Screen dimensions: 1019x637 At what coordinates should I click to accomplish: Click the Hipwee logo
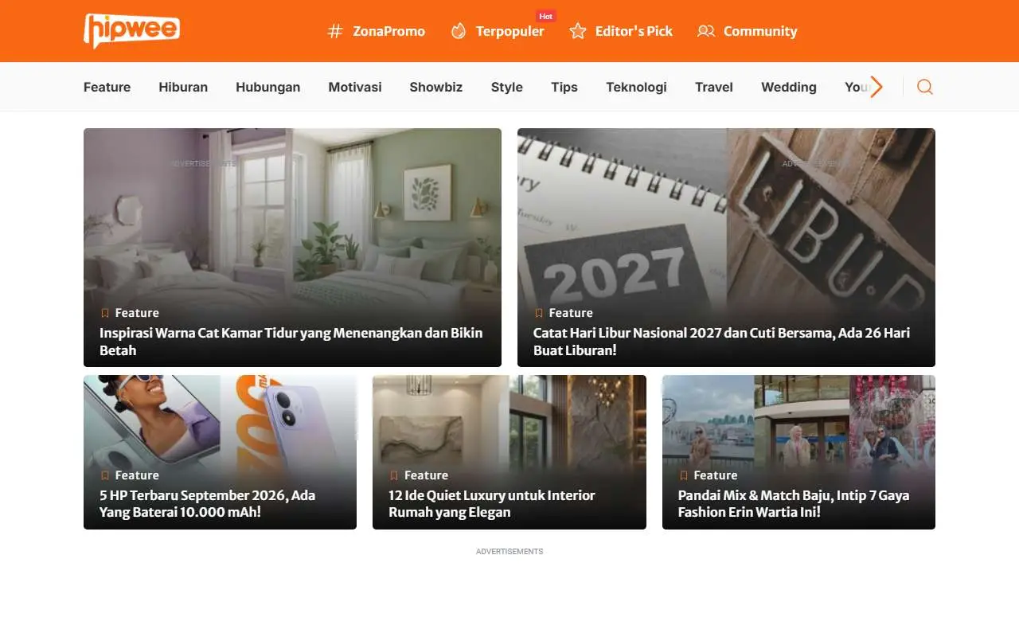(131, 31)
